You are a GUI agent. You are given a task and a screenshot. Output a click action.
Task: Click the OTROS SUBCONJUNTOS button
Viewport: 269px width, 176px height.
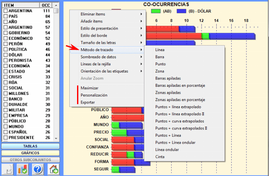pos(31,160)
